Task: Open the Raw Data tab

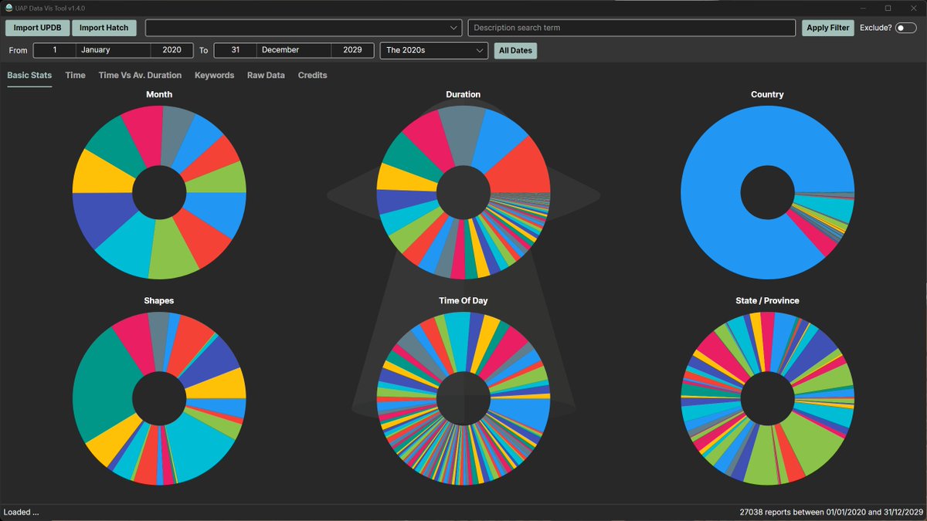Action: (x=266, y=76)
